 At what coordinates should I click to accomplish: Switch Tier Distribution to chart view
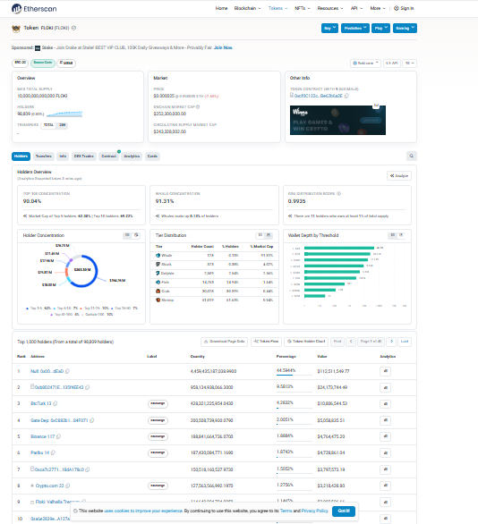point(269,235)
